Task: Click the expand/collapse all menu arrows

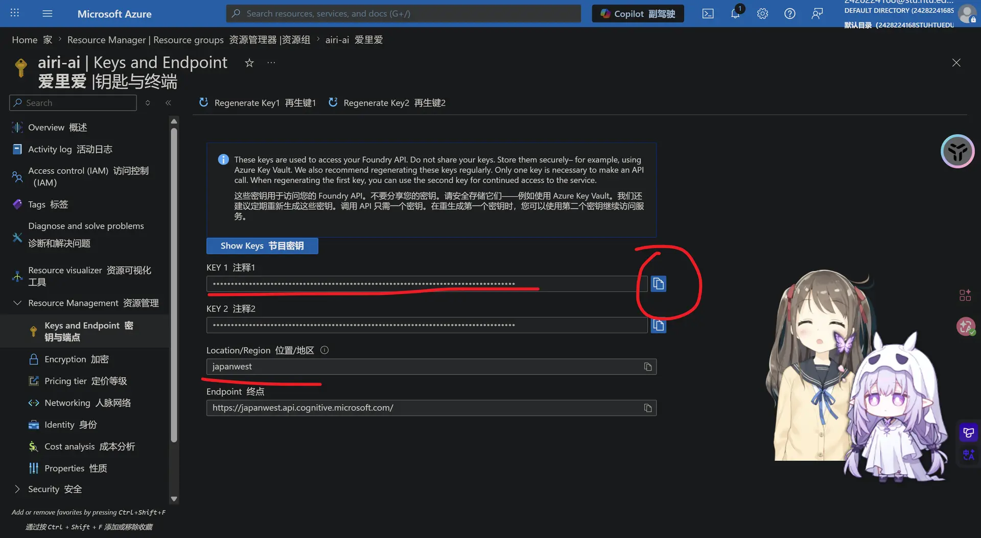Action: tap(148, 103)
